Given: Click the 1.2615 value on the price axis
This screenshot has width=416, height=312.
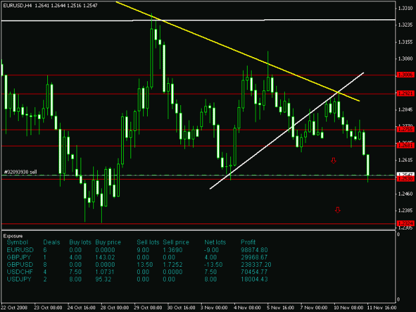Looking at the screenshot, I should point(405,160).
